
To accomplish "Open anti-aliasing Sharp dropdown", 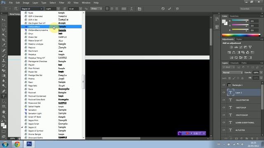I will 96,9.
